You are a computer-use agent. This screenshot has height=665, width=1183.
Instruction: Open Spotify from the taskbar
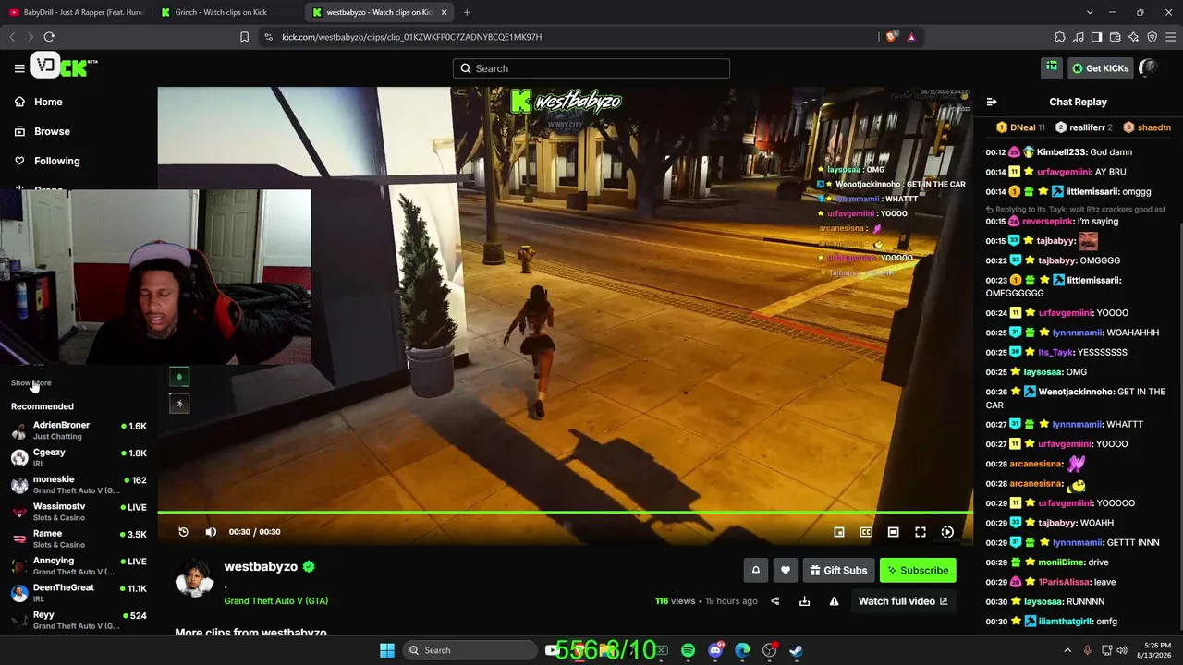(x=688, y=650)
